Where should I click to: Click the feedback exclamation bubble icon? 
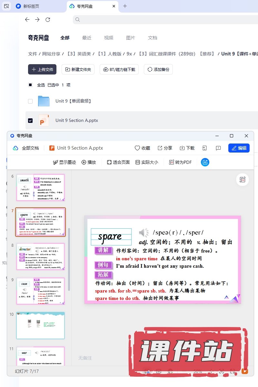pos(218,148)
